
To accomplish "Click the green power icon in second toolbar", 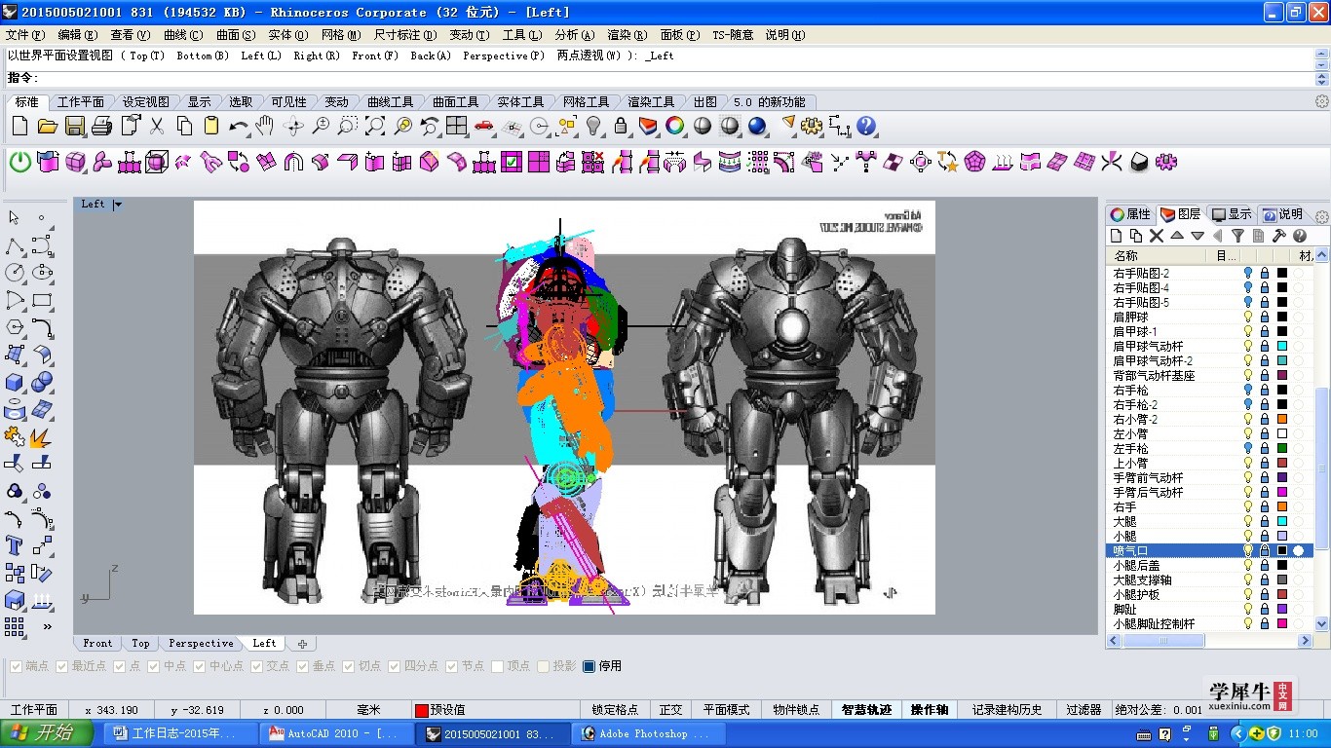I will pos(19,162).
